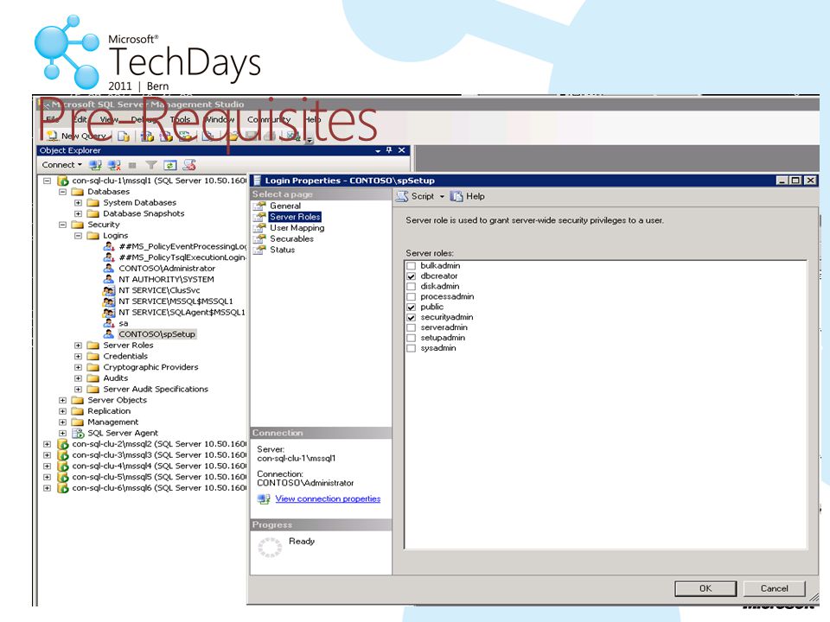Viewport: 830px width, 622px height.
Task: Click the view connection properties icon
Action: 264,498
